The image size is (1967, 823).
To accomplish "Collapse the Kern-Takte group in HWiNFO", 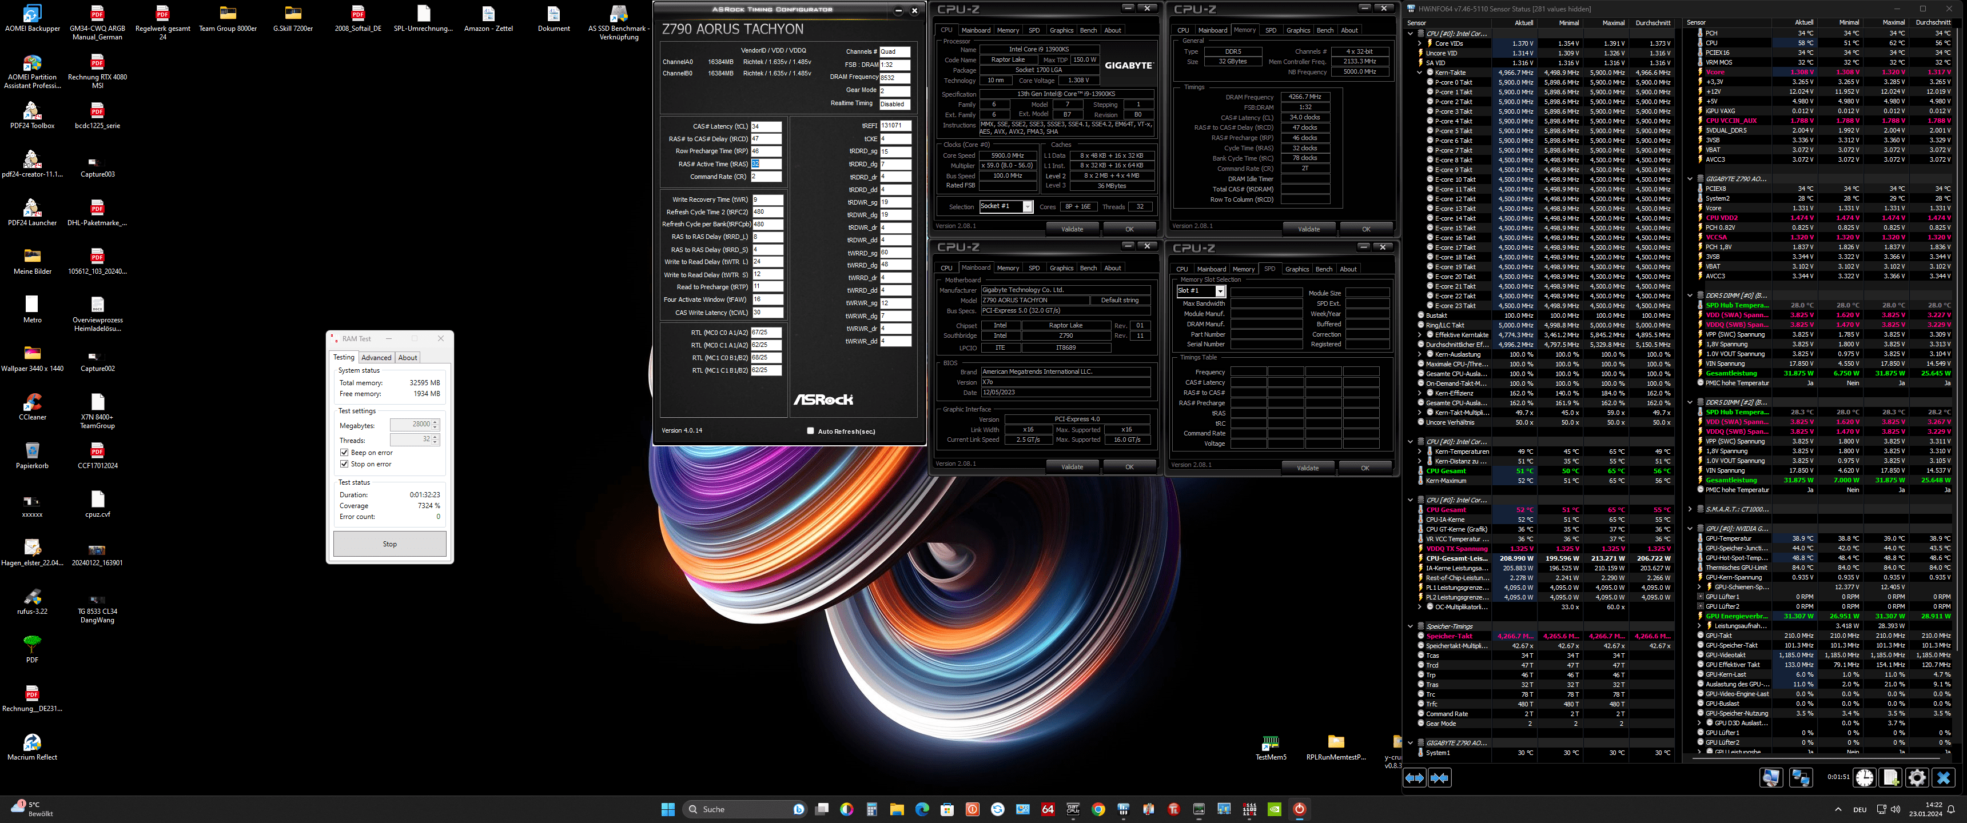I will pos(1420,73).
